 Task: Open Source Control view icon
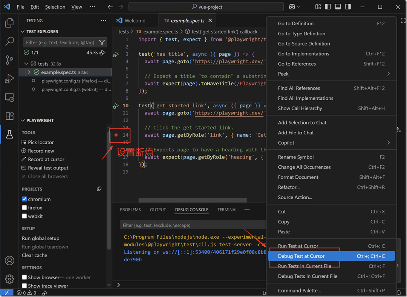tap(9, 60)
